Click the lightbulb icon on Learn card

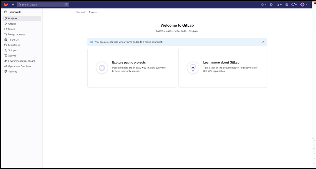(193, 68)
